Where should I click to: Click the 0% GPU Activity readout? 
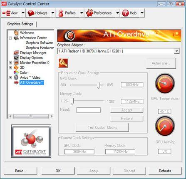(164, 152)
